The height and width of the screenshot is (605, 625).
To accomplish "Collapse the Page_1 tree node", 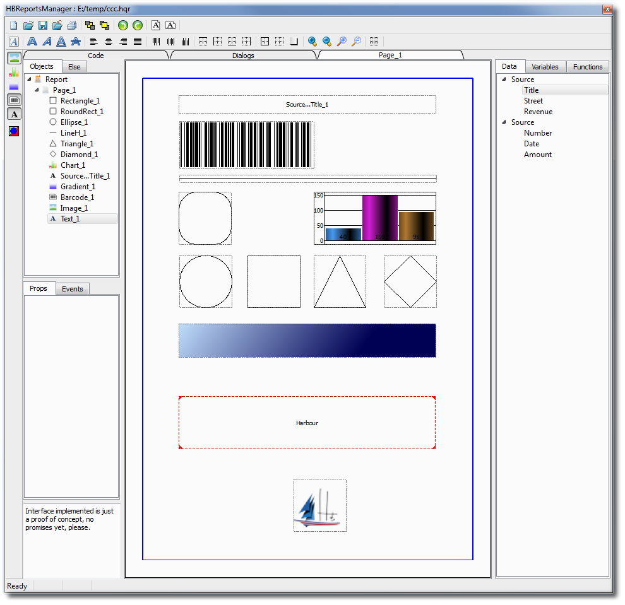I will point(37,90).
